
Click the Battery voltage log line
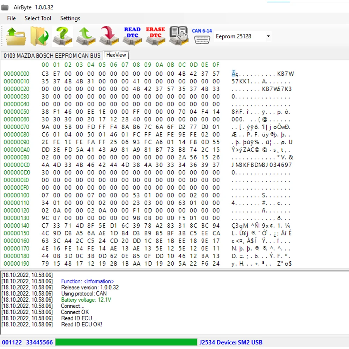pyautogui.click(x=86, y=300)
